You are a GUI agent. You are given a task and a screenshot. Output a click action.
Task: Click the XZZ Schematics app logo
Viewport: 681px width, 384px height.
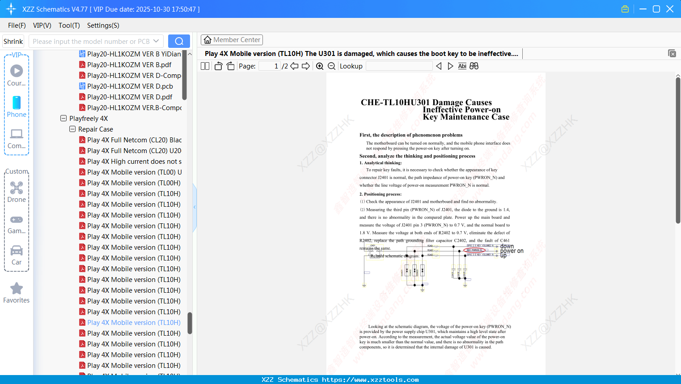(x=11, y=9)
